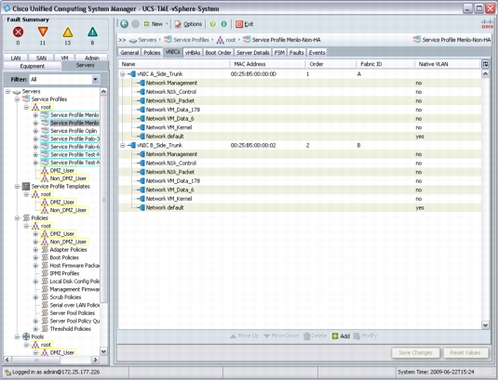Switch to the Server Details tab
499x381 pixels.
pyautogui.click(x=253, y=52)
